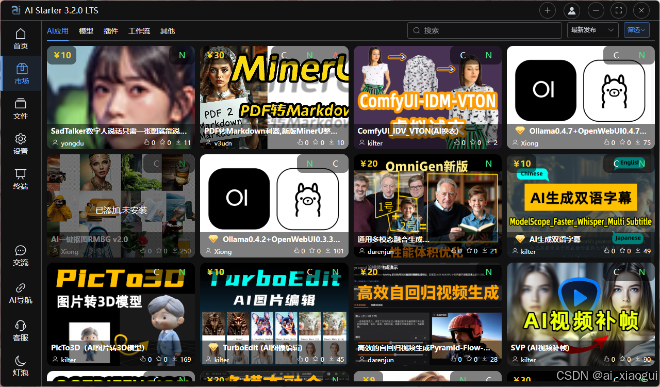Like the SadTalker card thumbs-up icon

[x=146, y=142]
